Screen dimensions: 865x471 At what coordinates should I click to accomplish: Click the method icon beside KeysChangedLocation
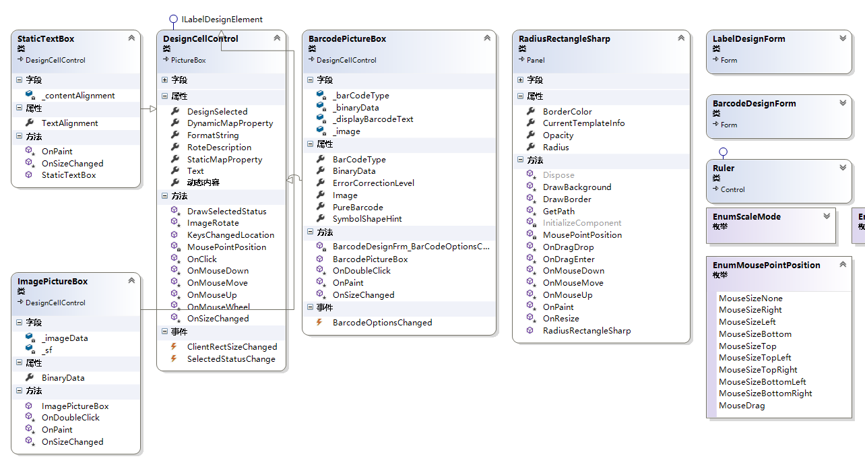175,234
